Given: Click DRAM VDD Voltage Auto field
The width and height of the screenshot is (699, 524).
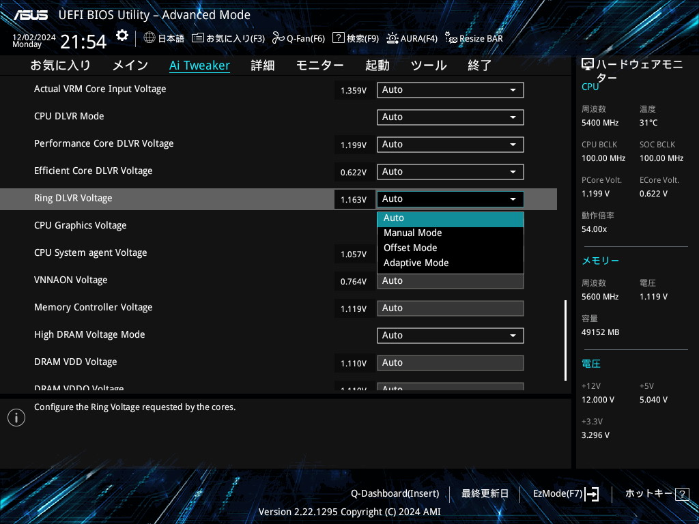Looking at the screenshot, I should pos(451,363).
